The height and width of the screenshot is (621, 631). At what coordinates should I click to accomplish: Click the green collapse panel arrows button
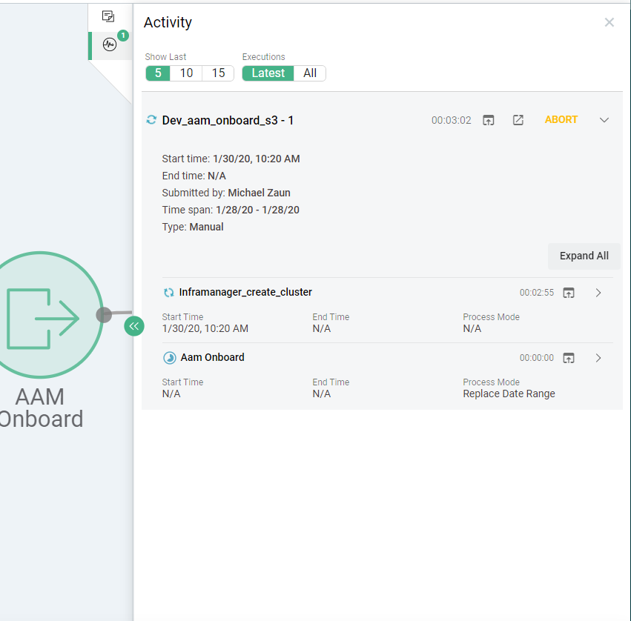(134, 325)
